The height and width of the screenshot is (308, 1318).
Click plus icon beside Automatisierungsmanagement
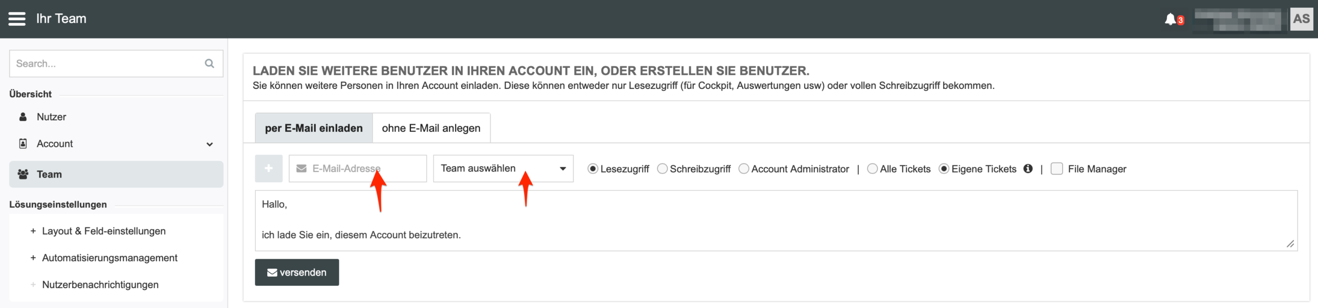point(33,258)
